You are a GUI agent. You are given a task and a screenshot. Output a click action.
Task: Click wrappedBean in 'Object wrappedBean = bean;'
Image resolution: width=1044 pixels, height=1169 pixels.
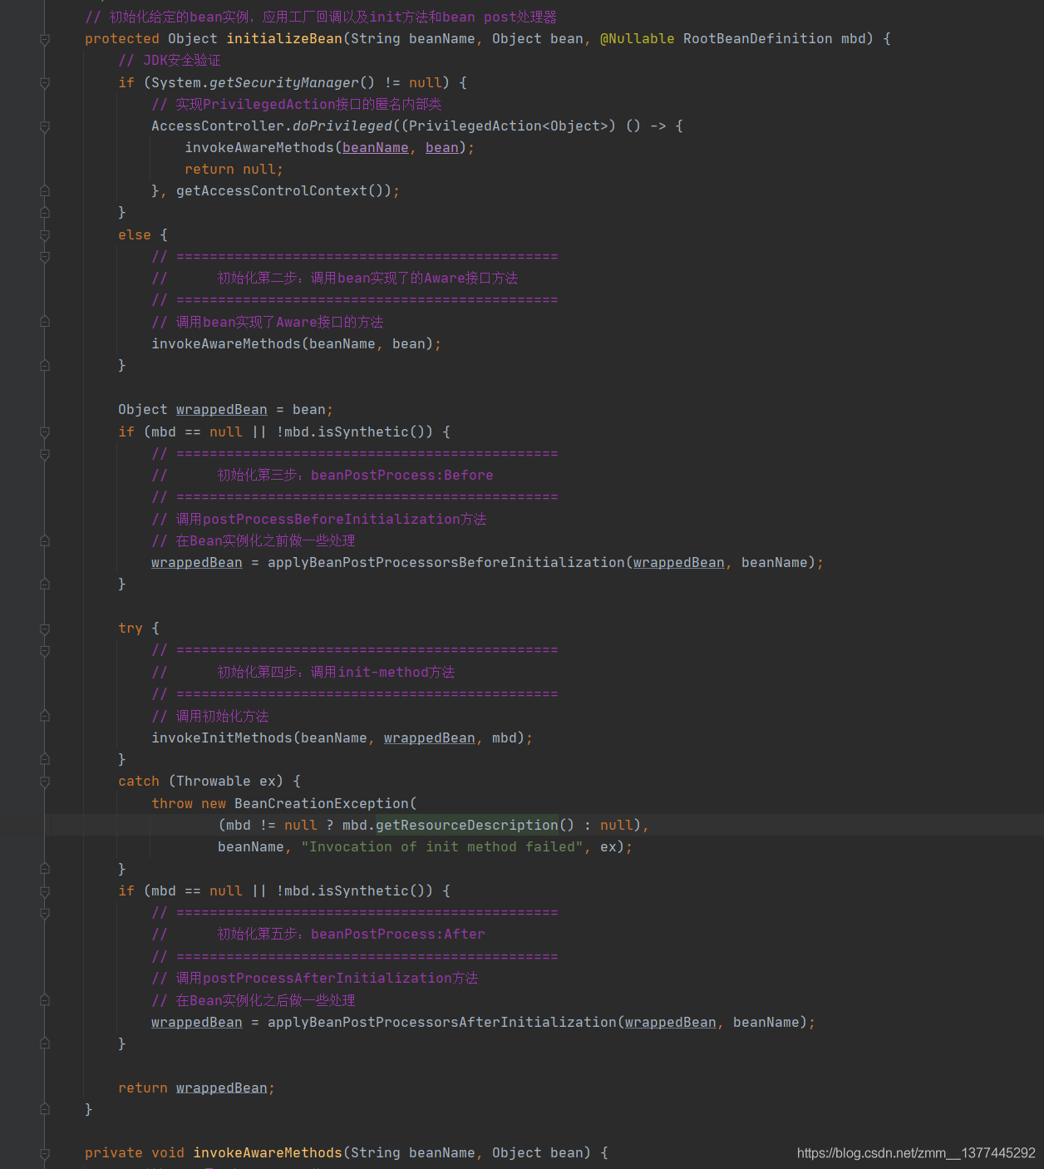click(x=222, y=409)
